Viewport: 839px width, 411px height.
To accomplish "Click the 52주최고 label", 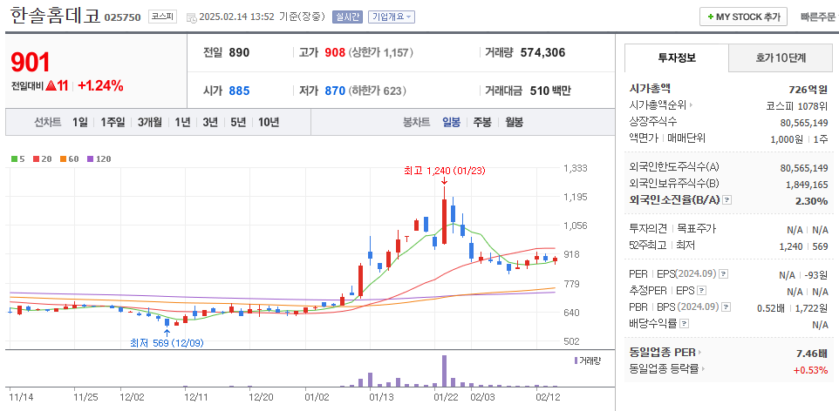I will pos(648,246).
